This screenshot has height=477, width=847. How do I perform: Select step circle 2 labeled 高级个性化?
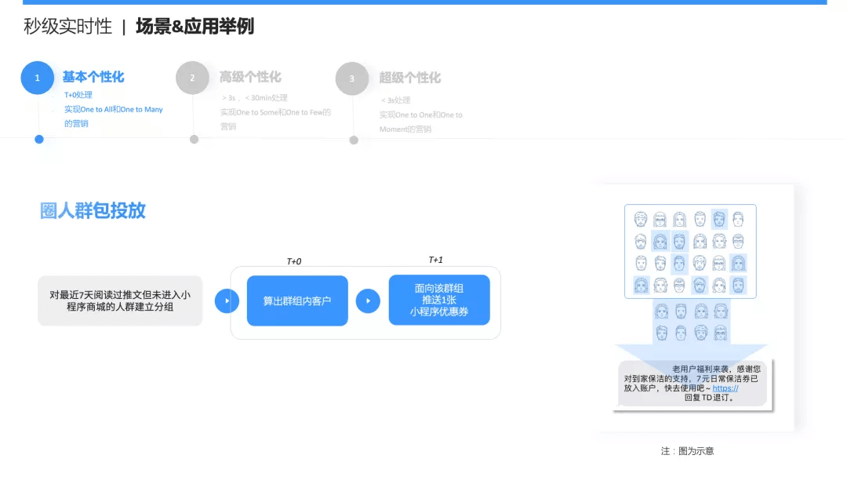click(x=193, y=78)
